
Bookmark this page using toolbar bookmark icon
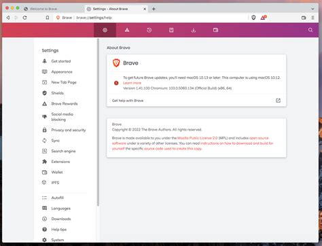[x=48, y=18]
